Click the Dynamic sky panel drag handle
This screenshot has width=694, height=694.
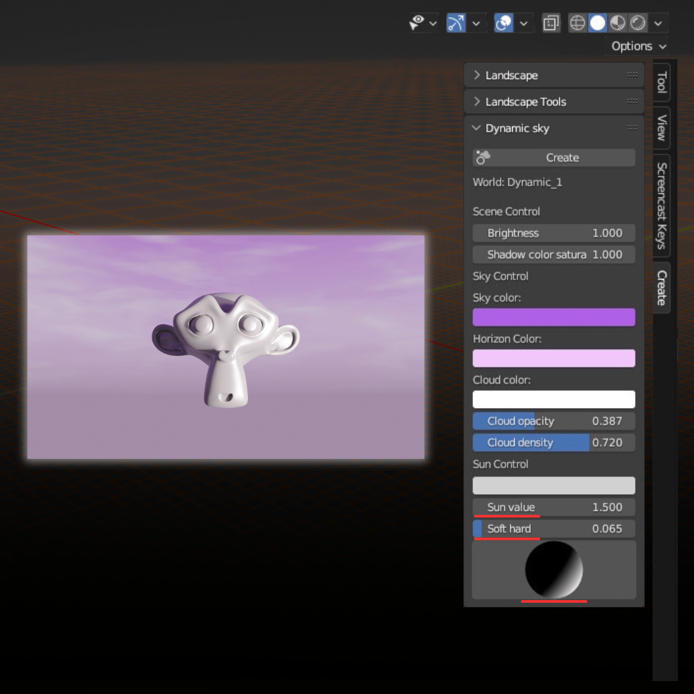click(x=632, y=128)
